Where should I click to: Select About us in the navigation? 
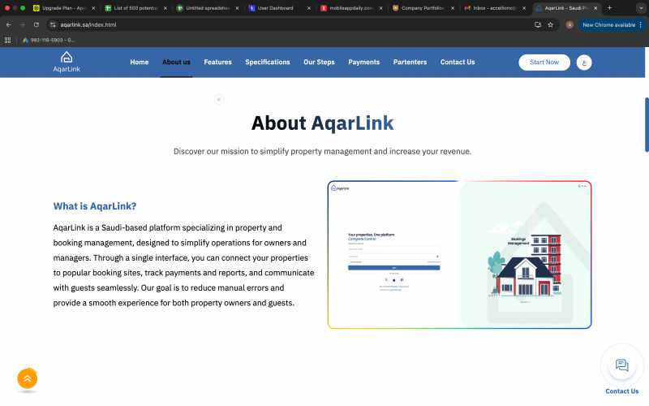click(x=176, y=63)
